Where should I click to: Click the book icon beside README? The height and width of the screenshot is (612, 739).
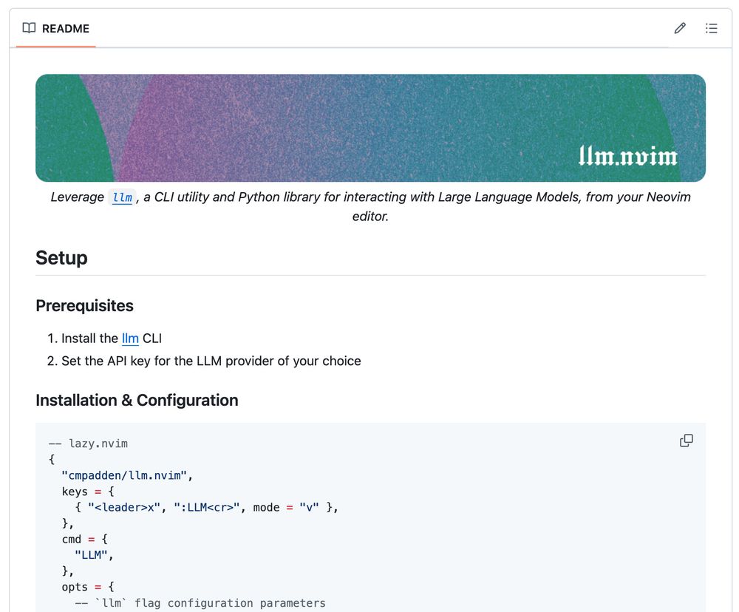point(29,28)
